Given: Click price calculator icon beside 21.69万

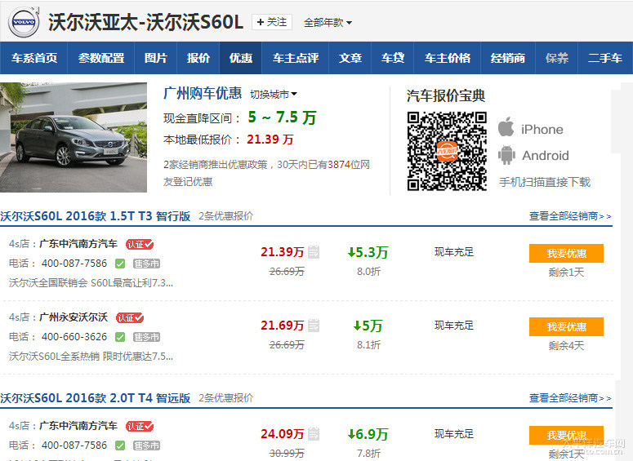Looking at the screenshot, I should click(314, 325).
